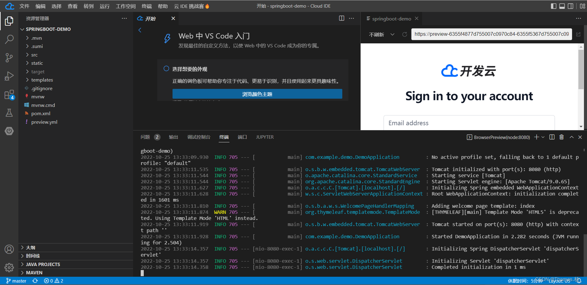Click the Cloud IDE logo at top left
This screenshot has width=587, height=285.
(9, 6)
